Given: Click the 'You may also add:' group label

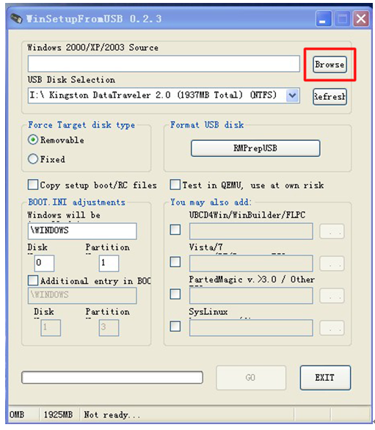Looking at the screenshot, I should coord(211,202).
